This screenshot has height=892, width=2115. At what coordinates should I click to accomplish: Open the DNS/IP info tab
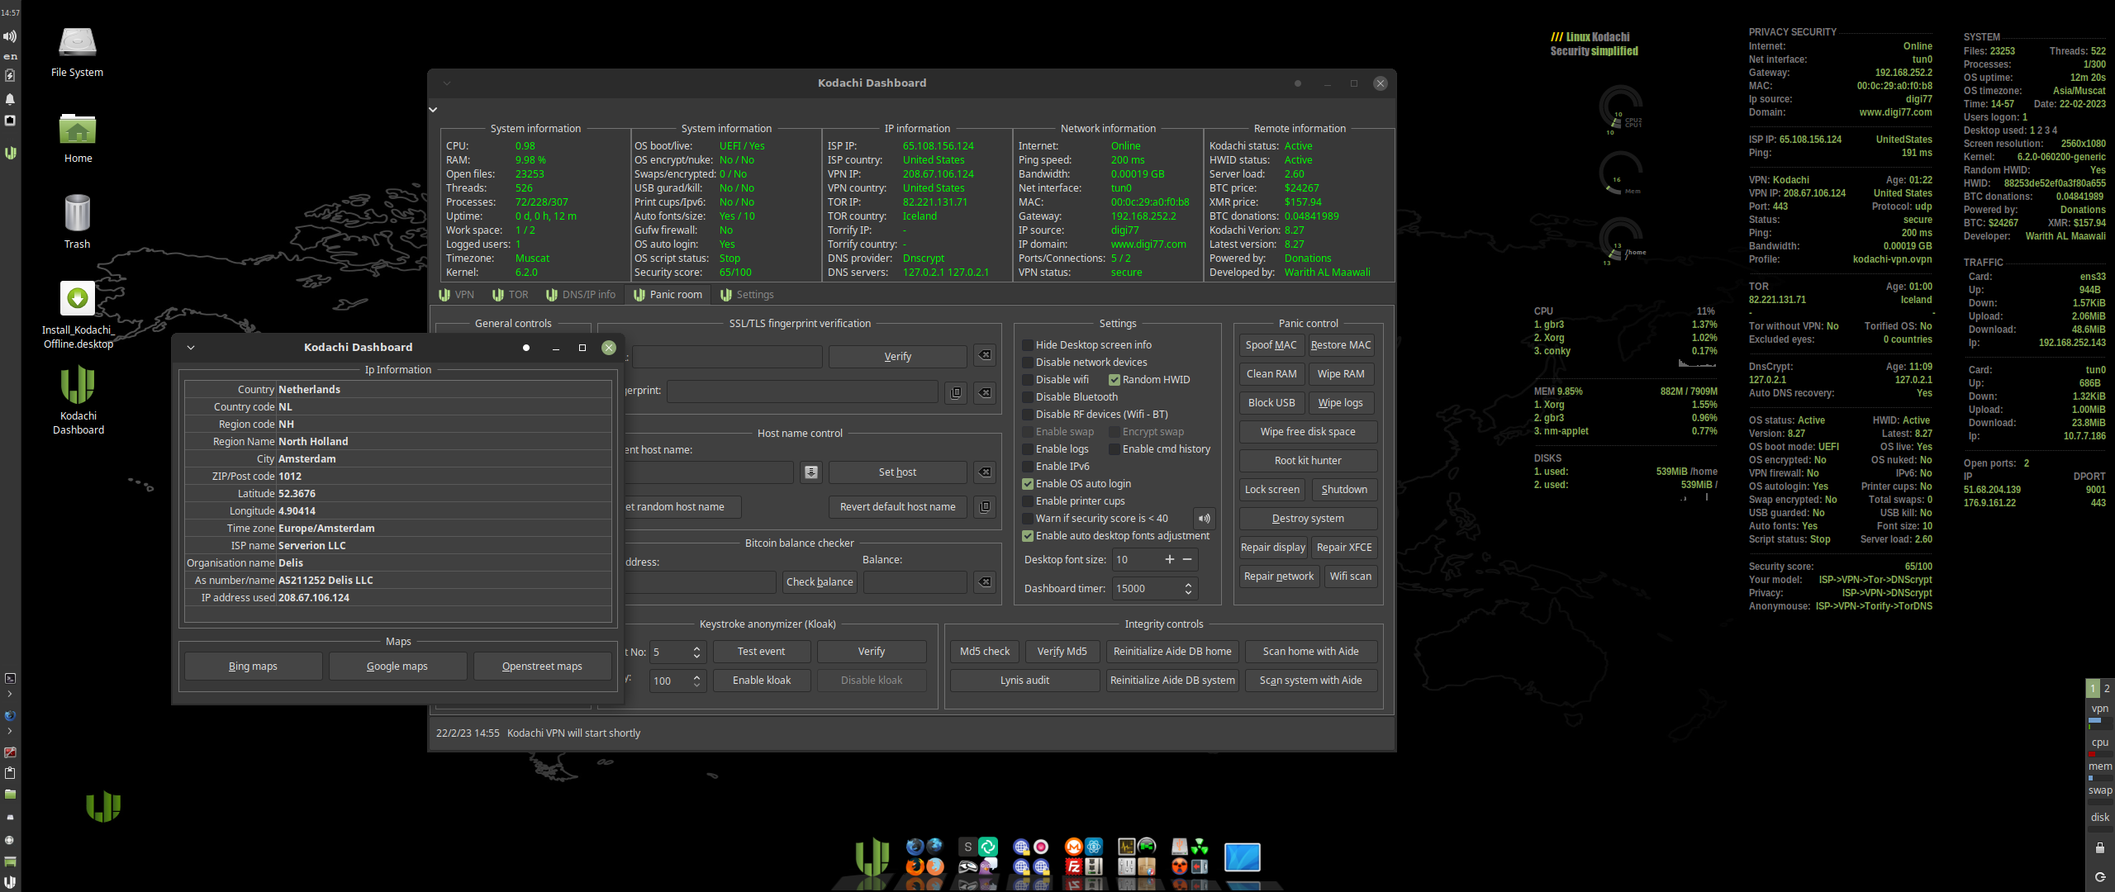pos(581,295)
